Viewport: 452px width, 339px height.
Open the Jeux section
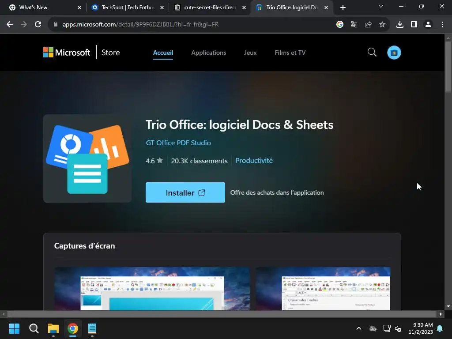point(250,53)
